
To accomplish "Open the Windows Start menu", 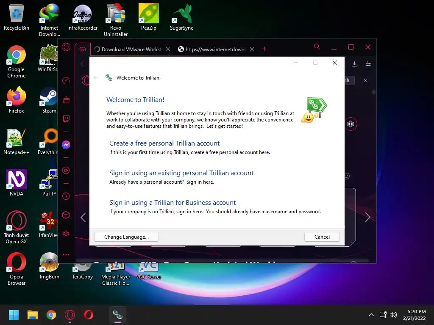I will point(14,315).
